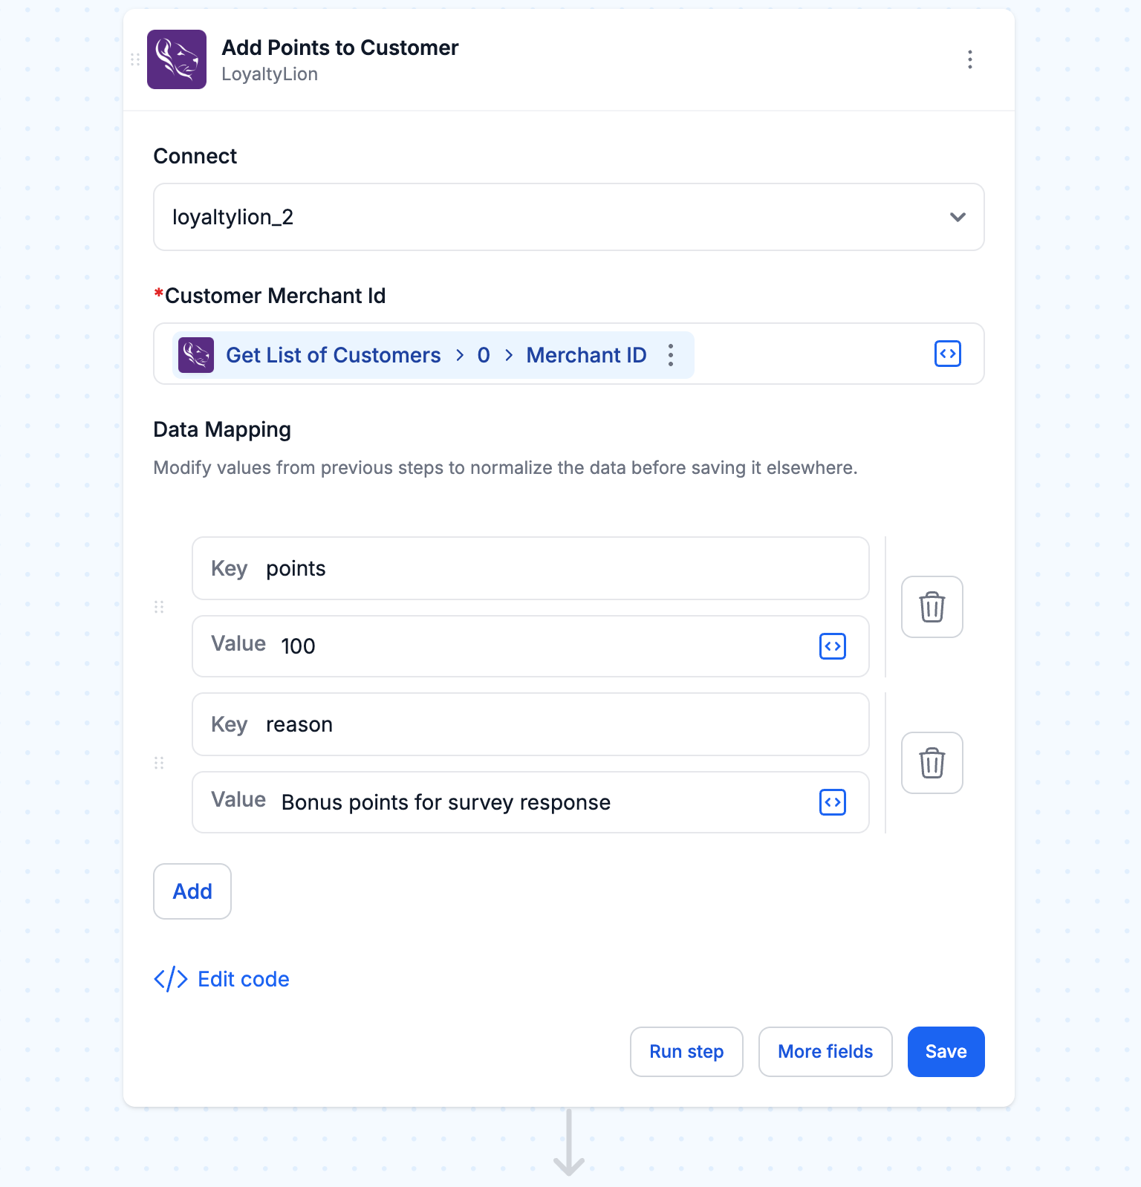Click the Add mapping button
1141x1187 pixels.
tap(192, 891)
